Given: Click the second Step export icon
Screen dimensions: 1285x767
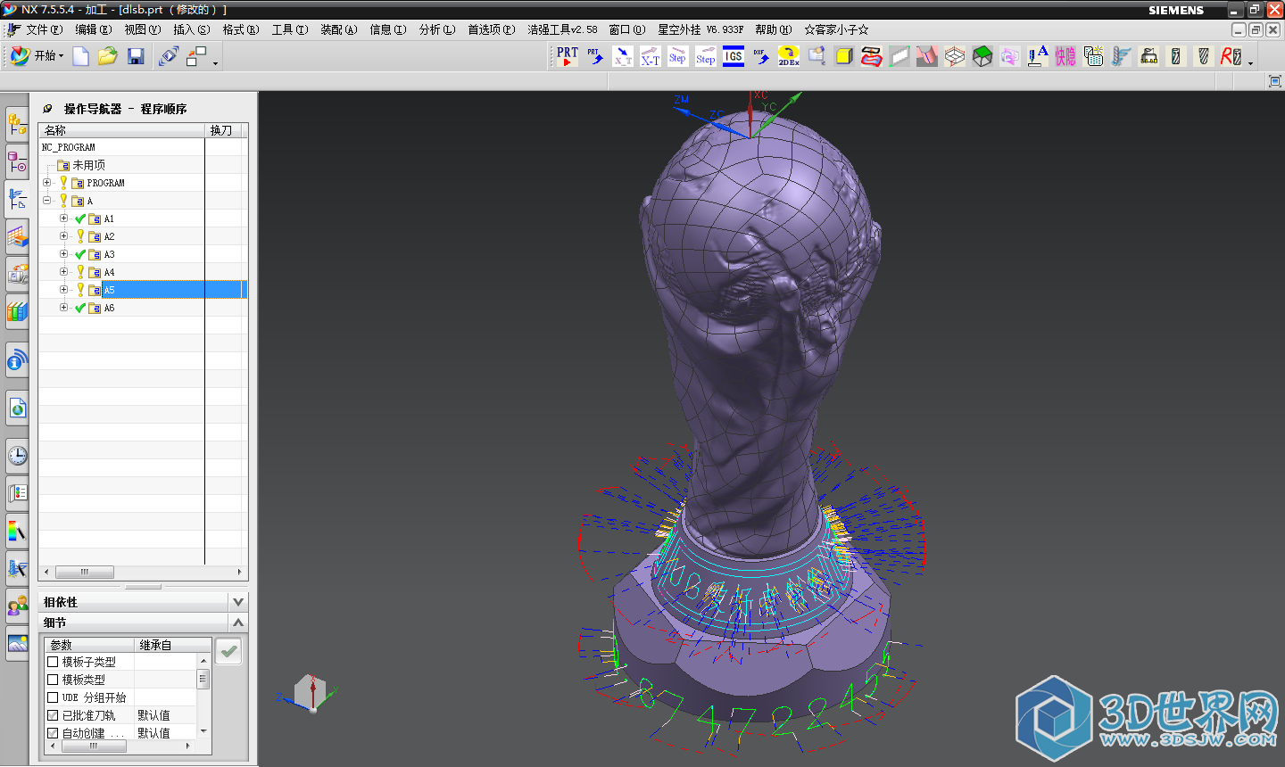Looking at the screenshot, I should tap(706, 56).
